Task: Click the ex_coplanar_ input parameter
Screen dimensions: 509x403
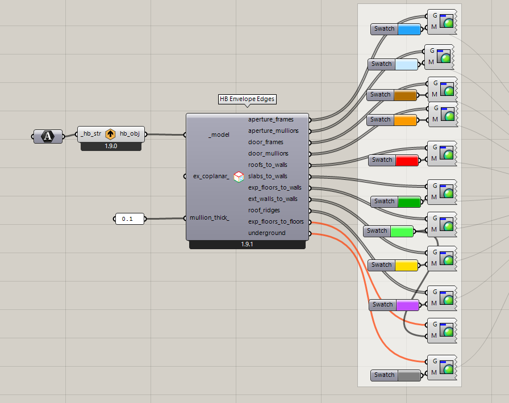Action: tap(211, 177)
